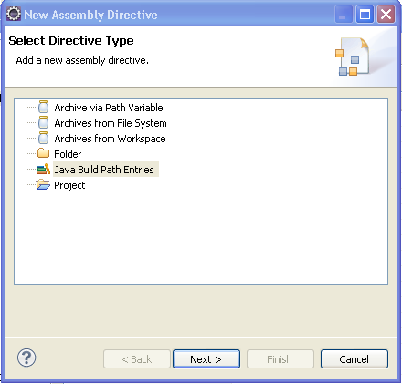
Task: Click the disabled Finish button
Action: pos(280,359)
